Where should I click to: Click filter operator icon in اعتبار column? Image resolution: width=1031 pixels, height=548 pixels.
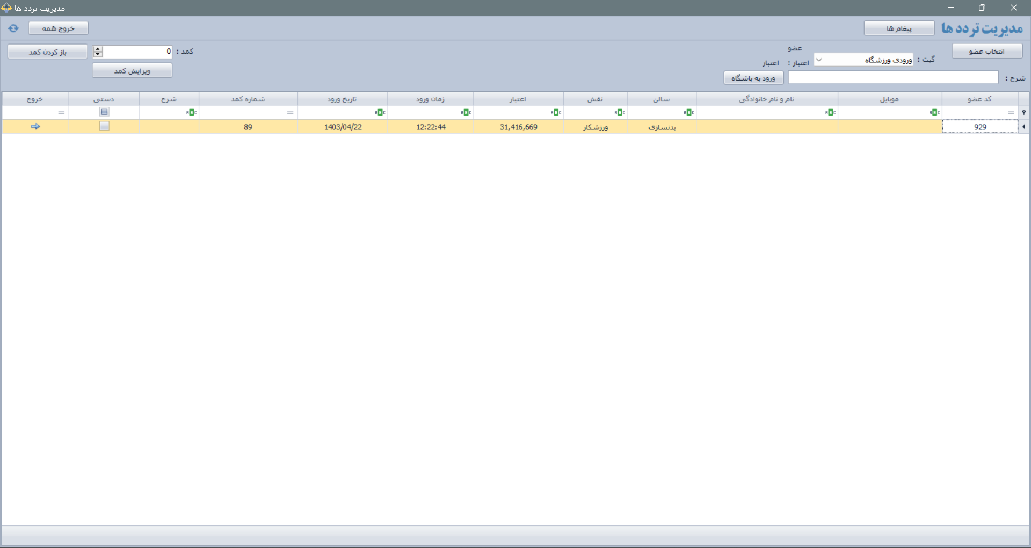556,113
